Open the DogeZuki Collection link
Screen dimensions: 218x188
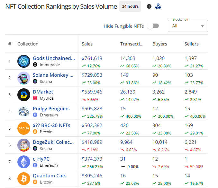coord(53,142)
